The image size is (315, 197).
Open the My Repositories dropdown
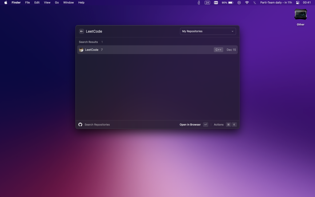point(208,31)
